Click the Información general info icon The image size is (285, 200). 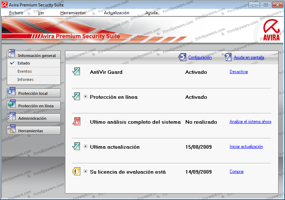(x=12, y=53)
